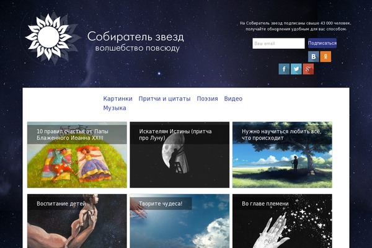
Task: Open the Видео menu item
Action: (233, 99)
